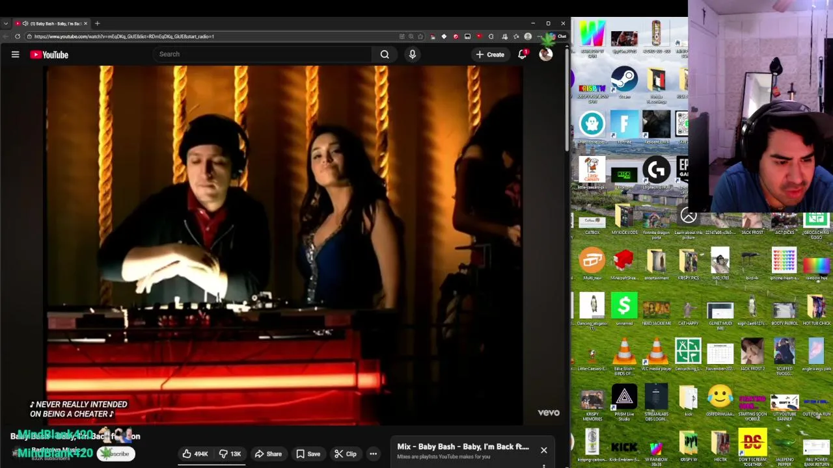The height and width of the screenshot is (468, 833).
Task: Select the iphone-heart rainbow image file
Action: point(784,264)
